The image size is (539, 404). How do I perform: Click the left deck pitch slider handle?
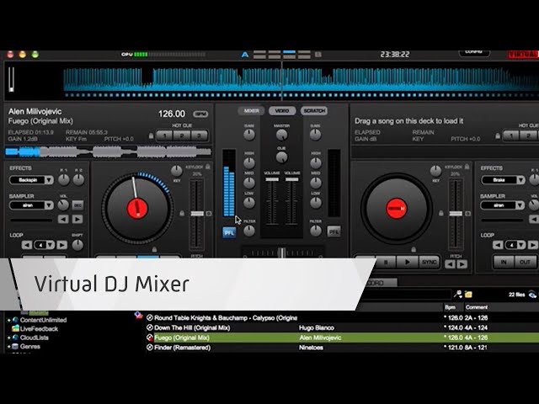tap(197, 214)
